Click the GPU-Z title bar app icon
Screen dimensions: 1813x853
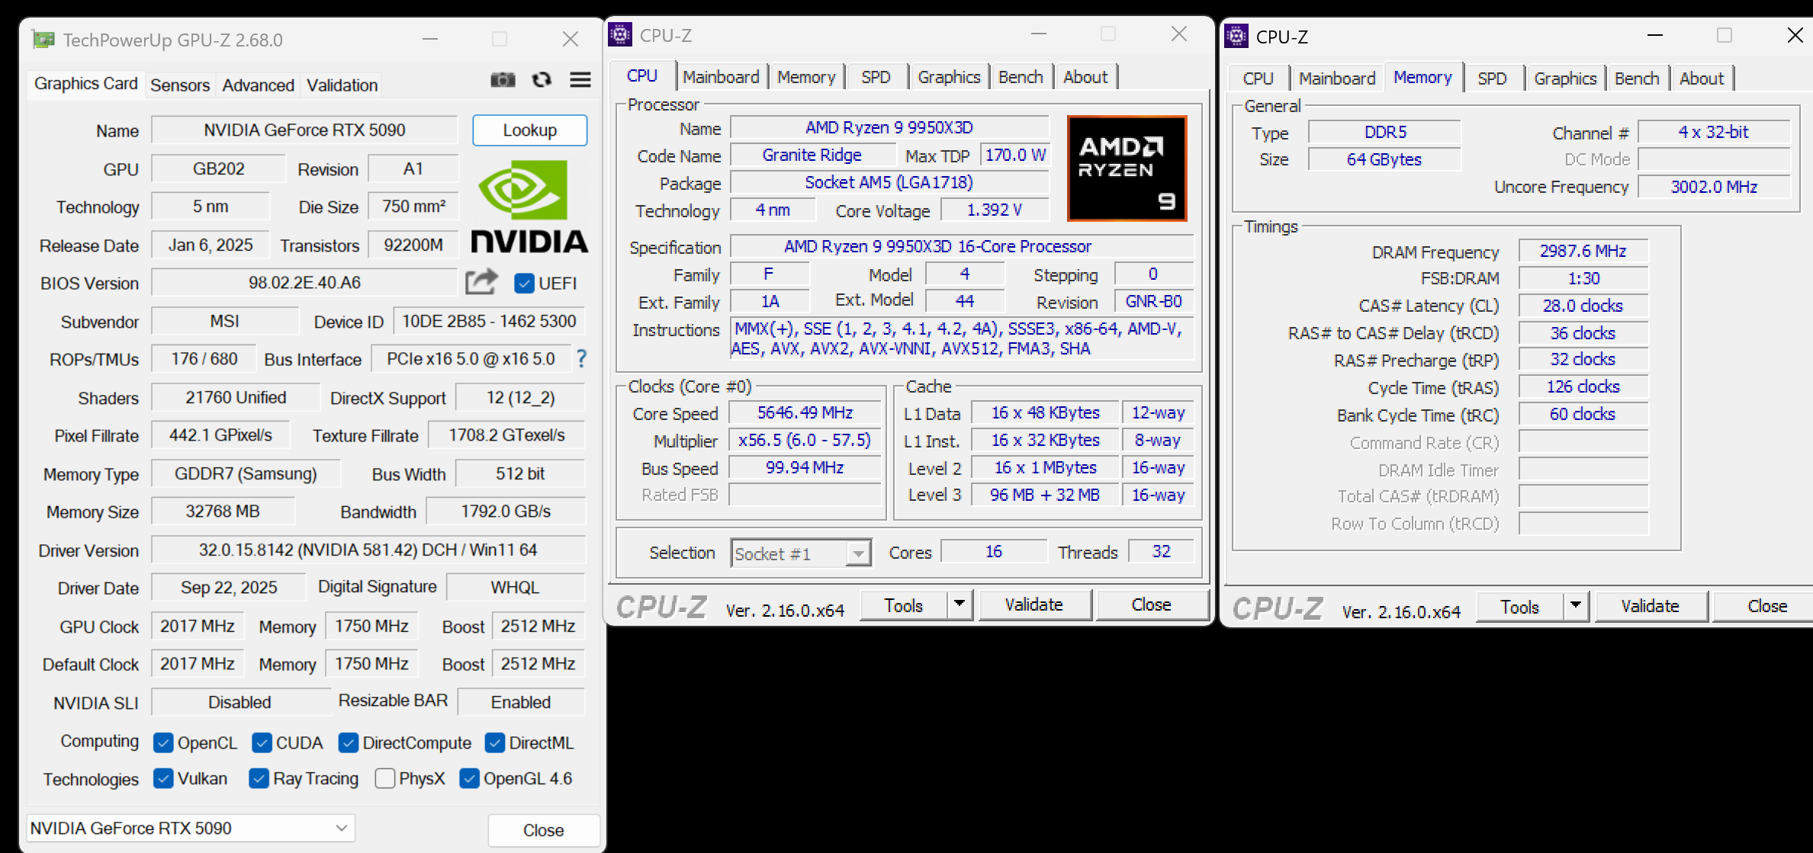point(43,40)
